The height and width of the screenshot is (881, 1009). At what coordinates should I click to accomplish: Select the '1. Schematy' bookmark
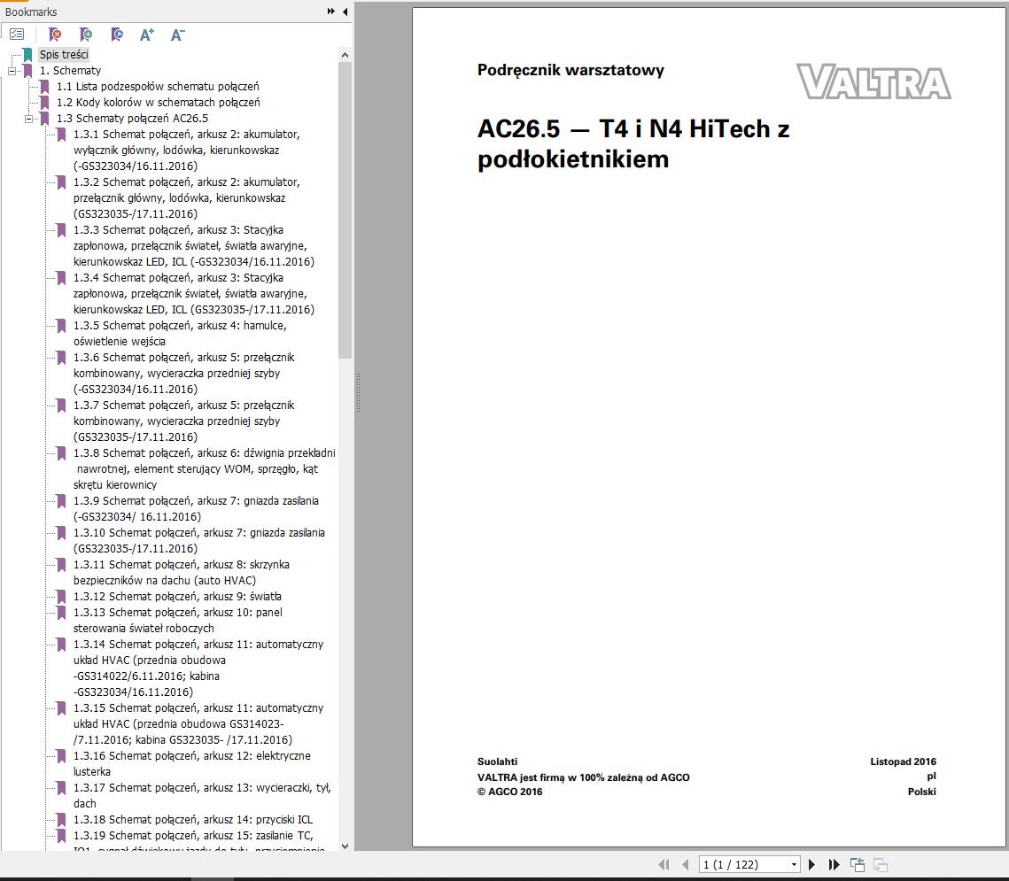(x=70, y=71)
